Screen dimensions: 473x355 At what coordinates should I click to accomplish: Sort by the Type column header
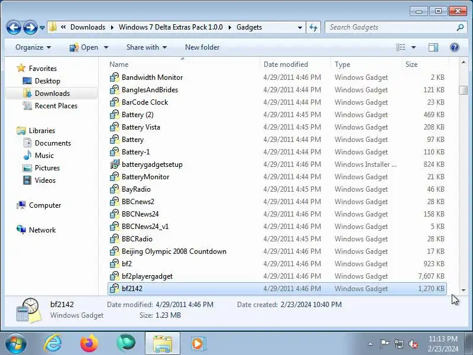coord(366,64)
